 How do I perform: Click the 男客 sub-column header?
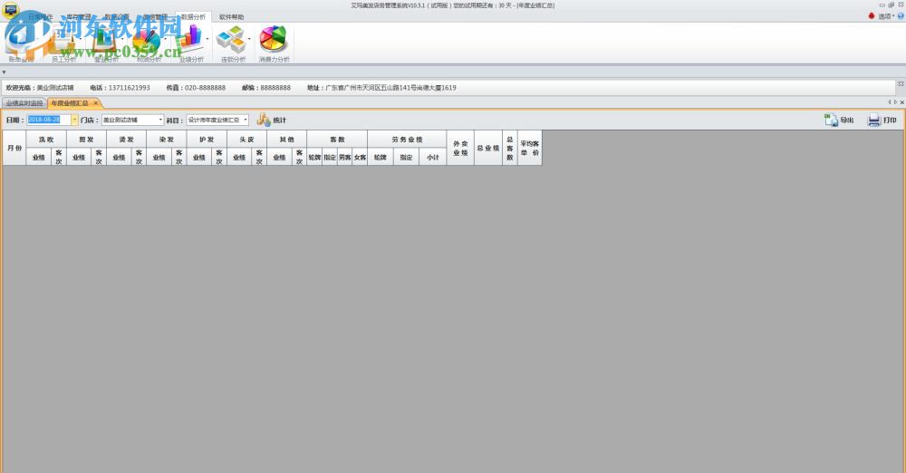[345, 157]
